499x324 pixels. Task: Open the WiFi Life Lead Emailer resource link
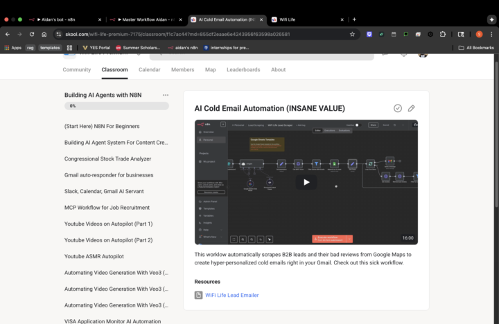click(232, 295)
